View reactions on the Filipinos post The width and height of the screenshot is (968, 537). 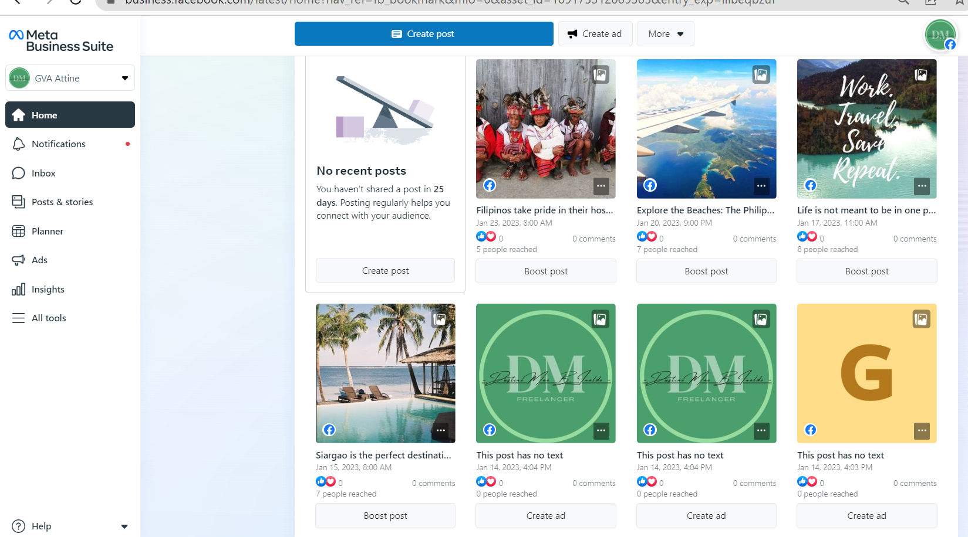click(490, 237)
